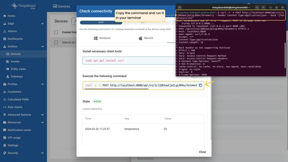
Task: Click the terminal vertical scrollbar
Action: click(285, 55)
